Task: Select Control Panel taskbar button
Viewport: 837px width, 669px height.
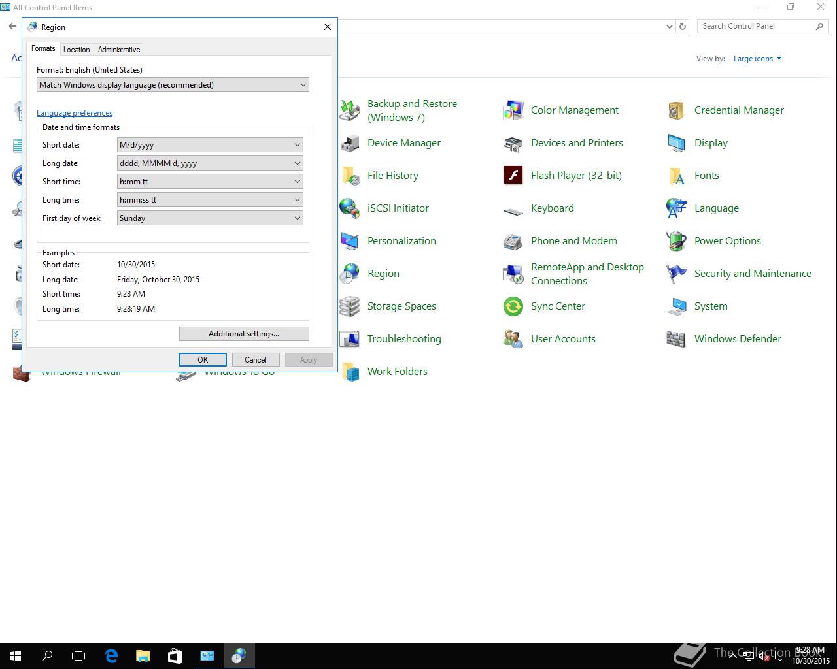Action: tap(207, 656)
